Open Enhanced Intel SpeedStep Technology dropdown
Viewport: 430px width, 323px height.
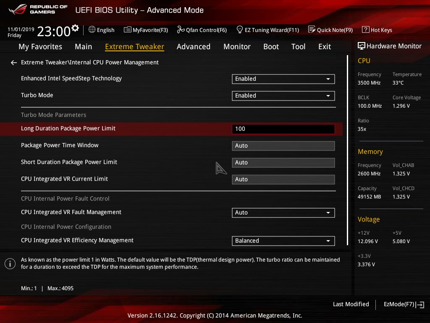(283, 79)
